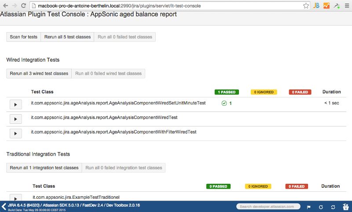Image resolution: width=352 pixels, height=212 pixels.
Task: Click the Wired Integration Tests heading
Action: (33, 60)
